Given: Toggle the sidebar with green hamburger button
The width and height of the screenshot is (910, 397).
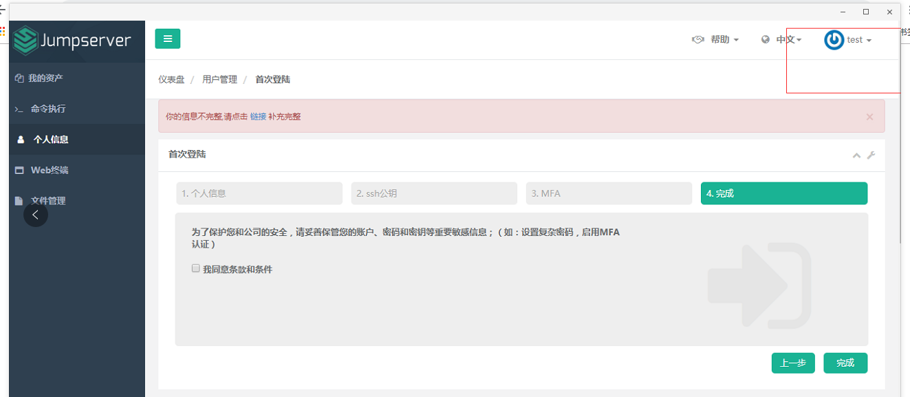Looking at the screenshot, I should pyautogui.click(x=167, y=39).
